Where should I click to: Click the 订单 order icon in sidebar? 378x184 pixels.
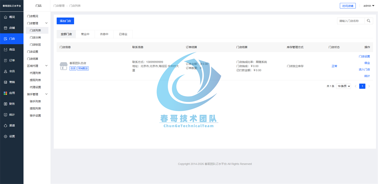tap(6, 60)
